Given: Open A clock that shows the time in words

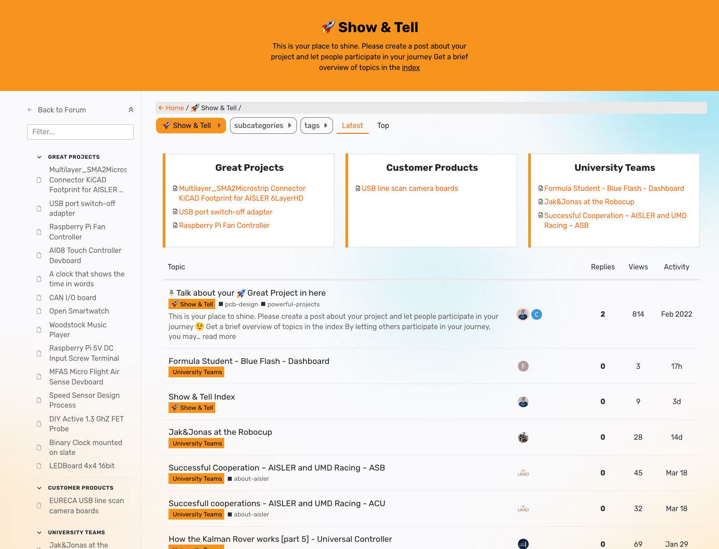Looking at the screenshot, I should click(87, 279).
